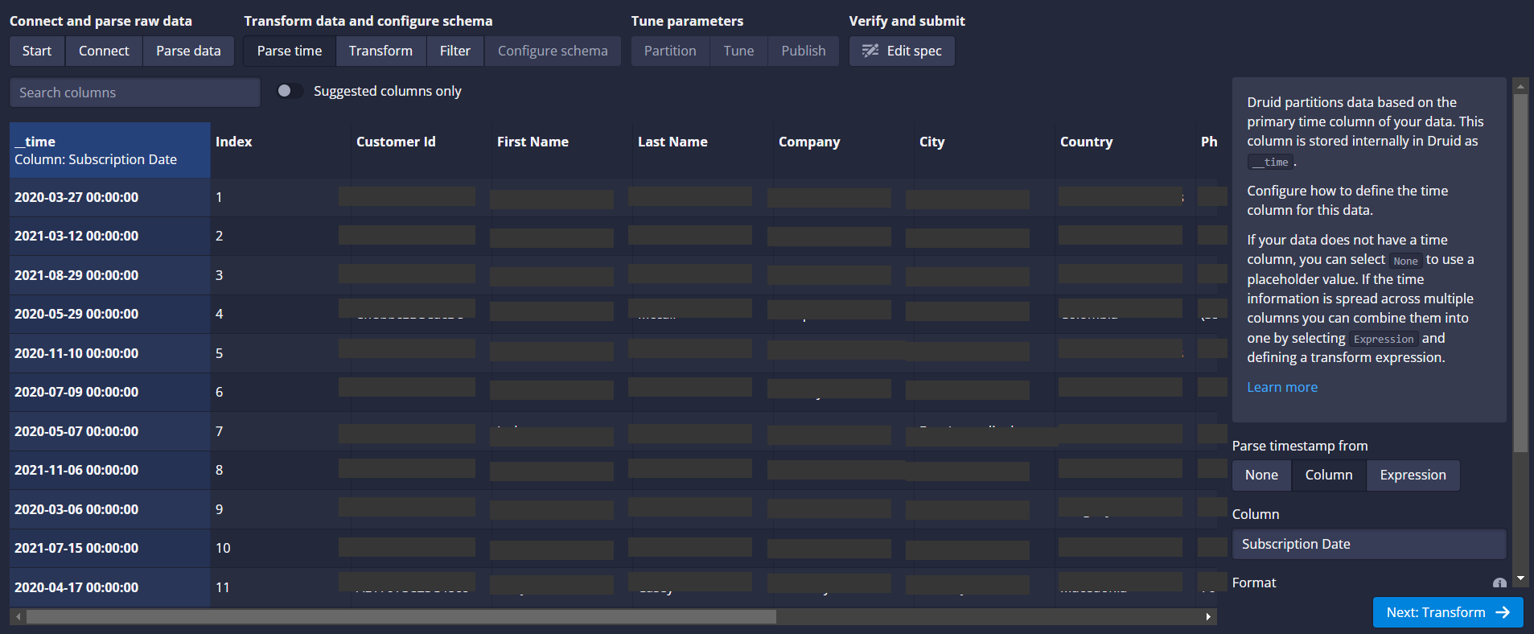
Task: Select None for parse timestamp source
Action: (1261, 475)
